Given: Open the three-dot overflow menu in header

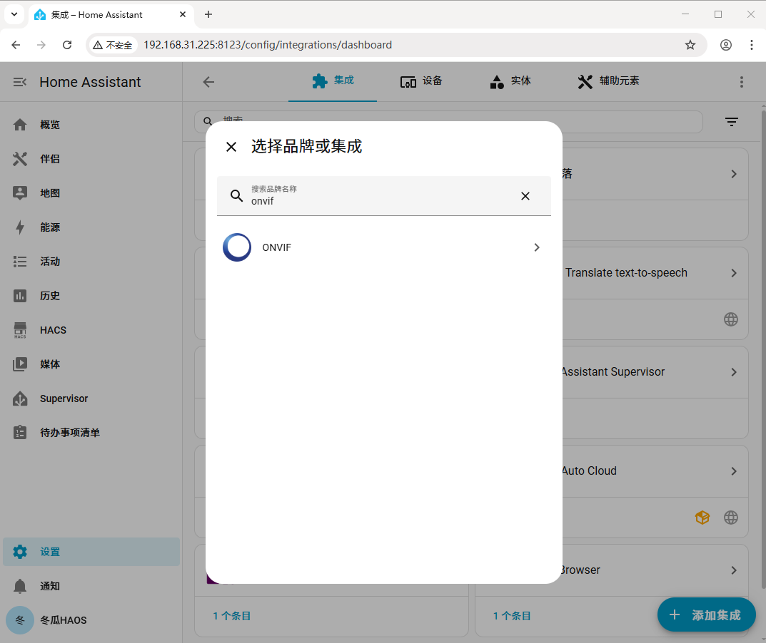Looking at the screenshot, I should pos(741,82).
